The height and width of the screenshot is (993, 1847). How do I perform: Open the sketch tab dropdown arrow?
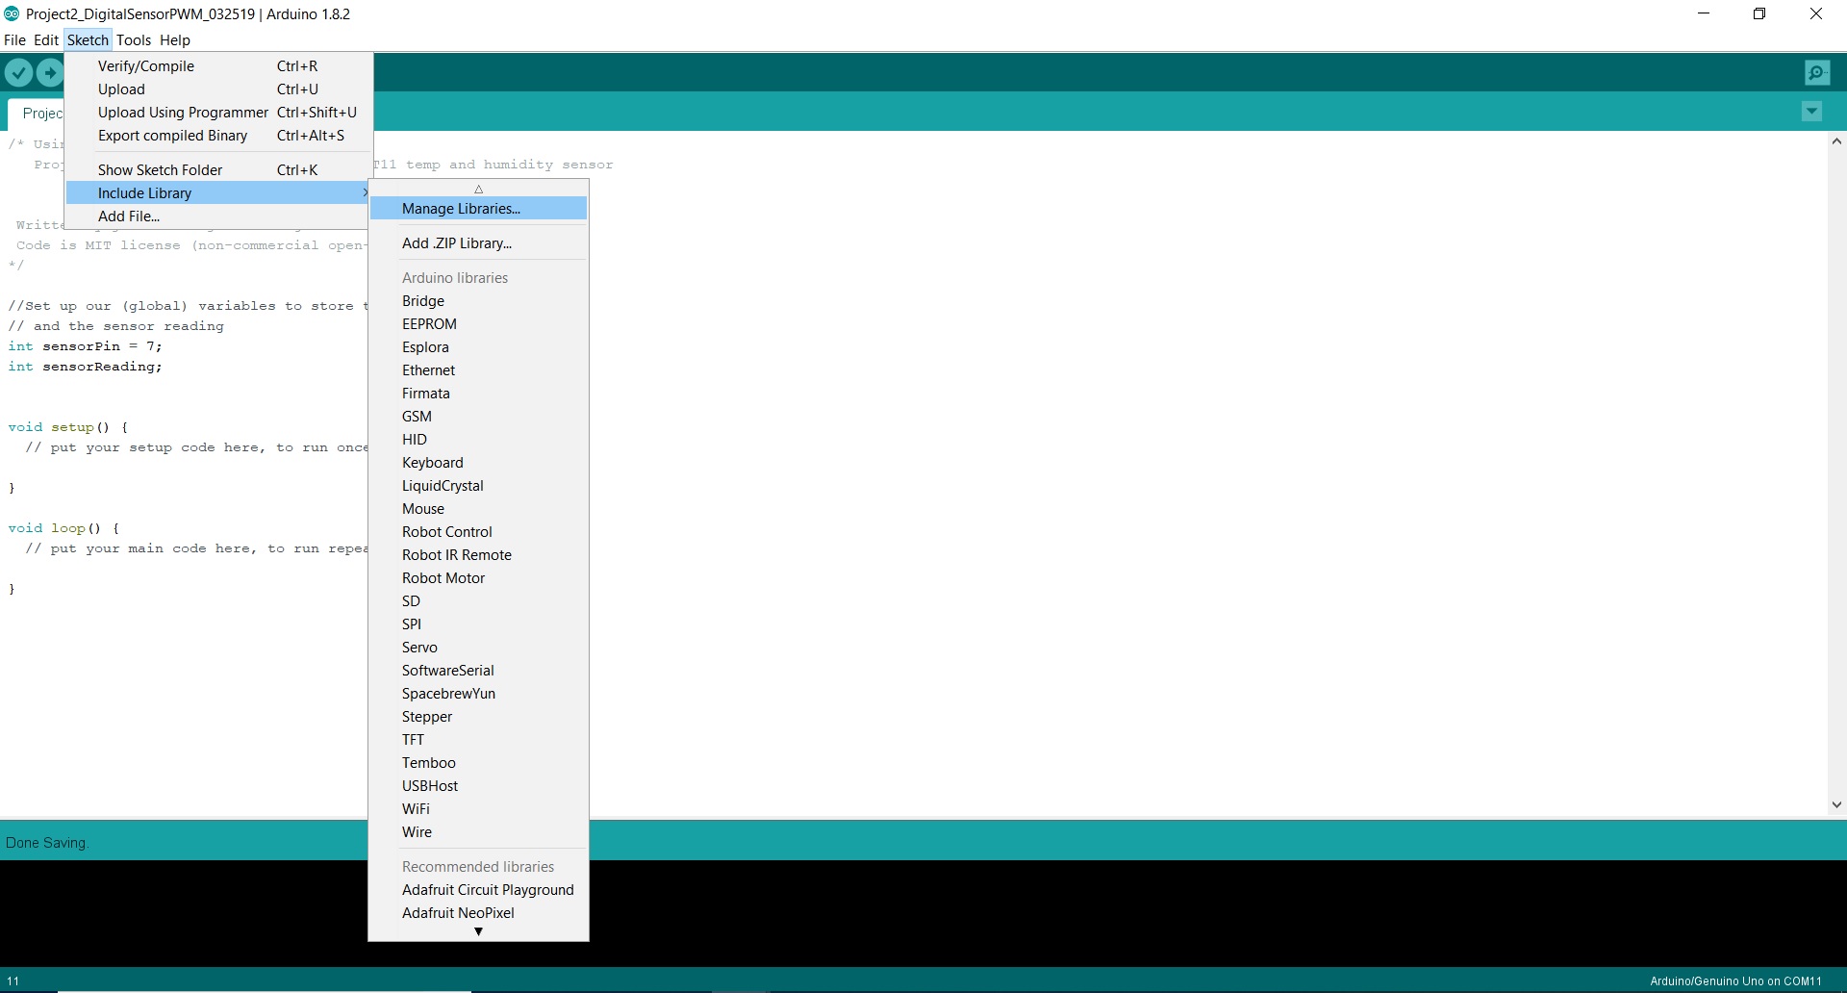[x=1812, y=112]
